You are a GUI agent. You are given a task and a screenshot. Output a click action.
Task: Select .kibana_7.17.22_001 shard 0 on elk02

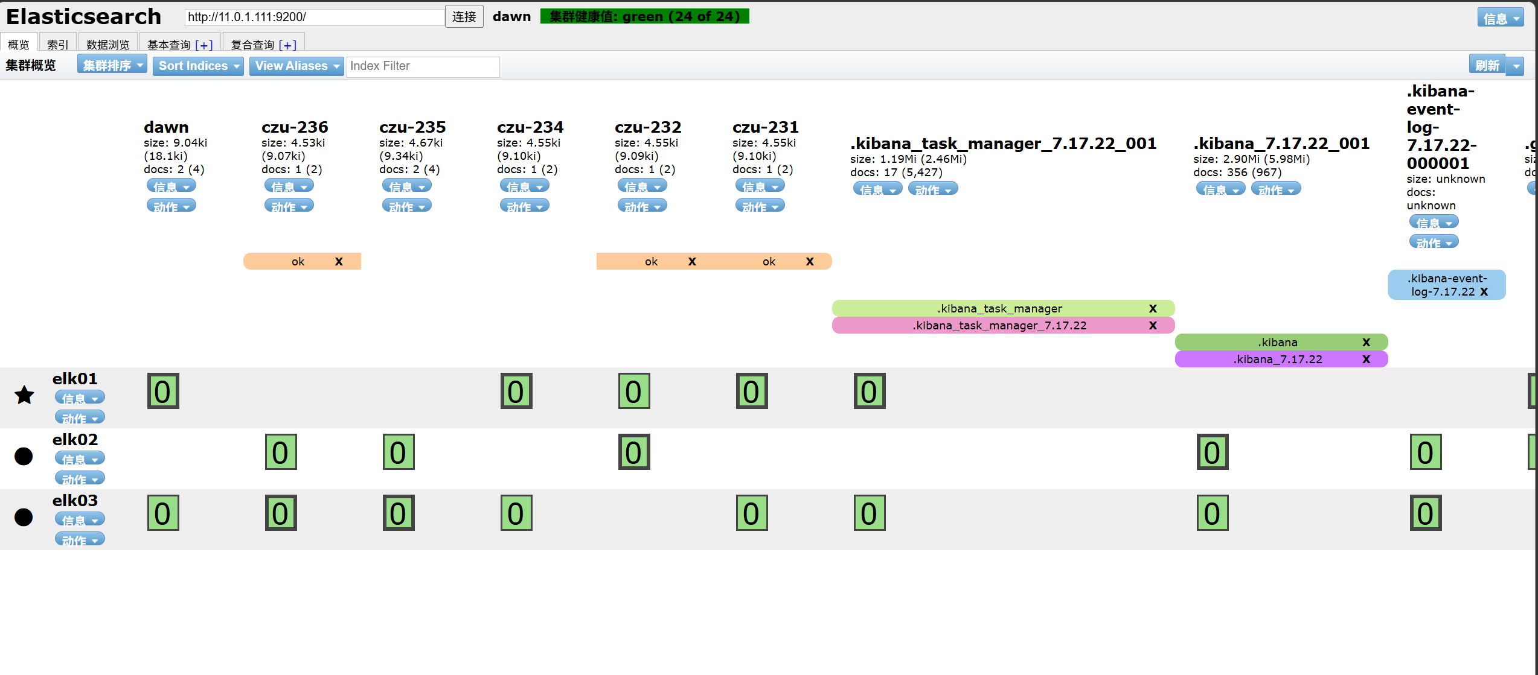1213,452
